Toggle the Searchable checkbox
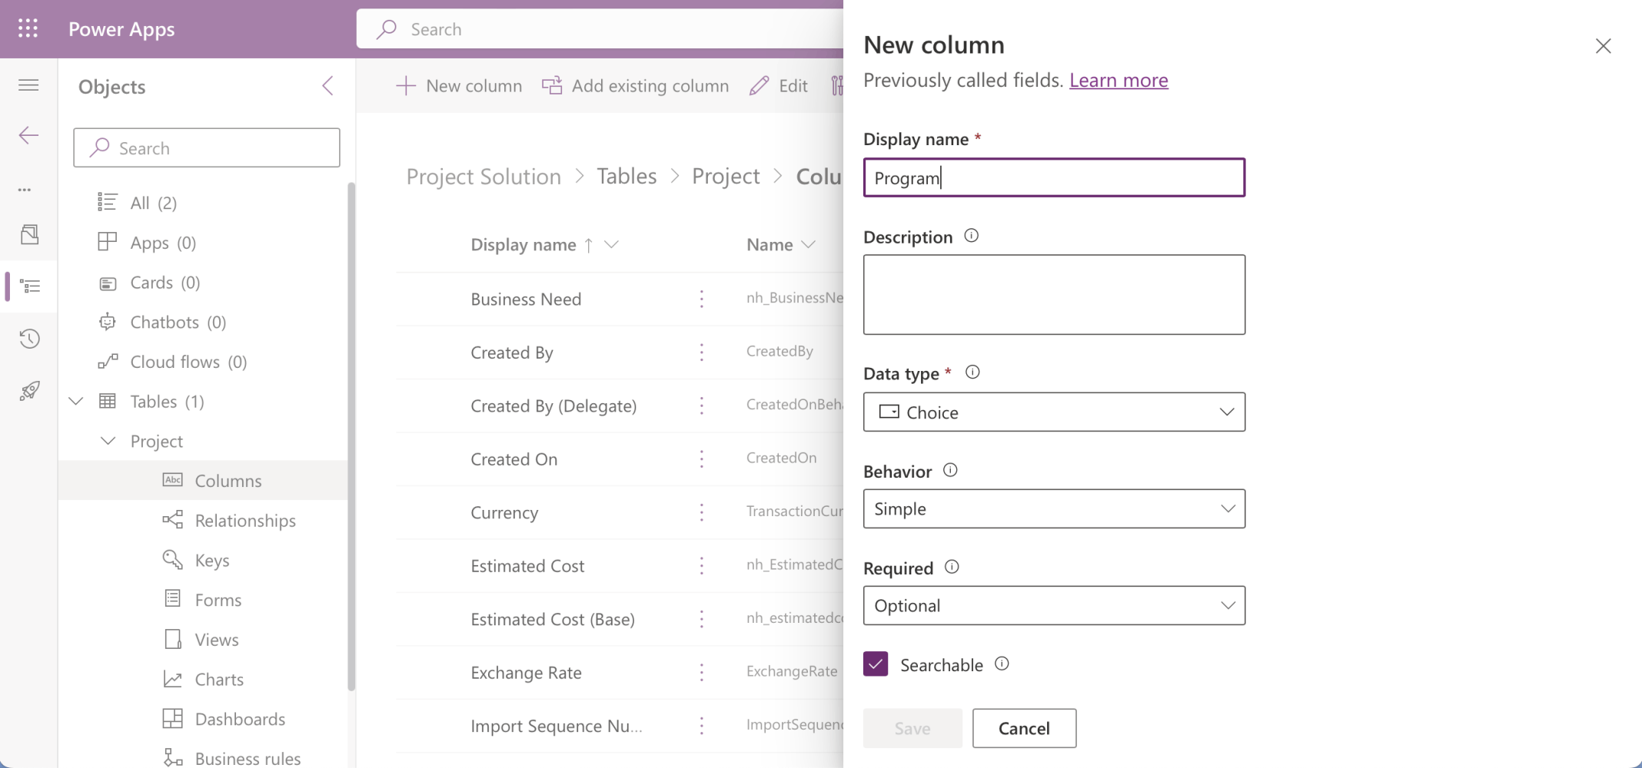1642x768 pixels. [x=876, y=664]
